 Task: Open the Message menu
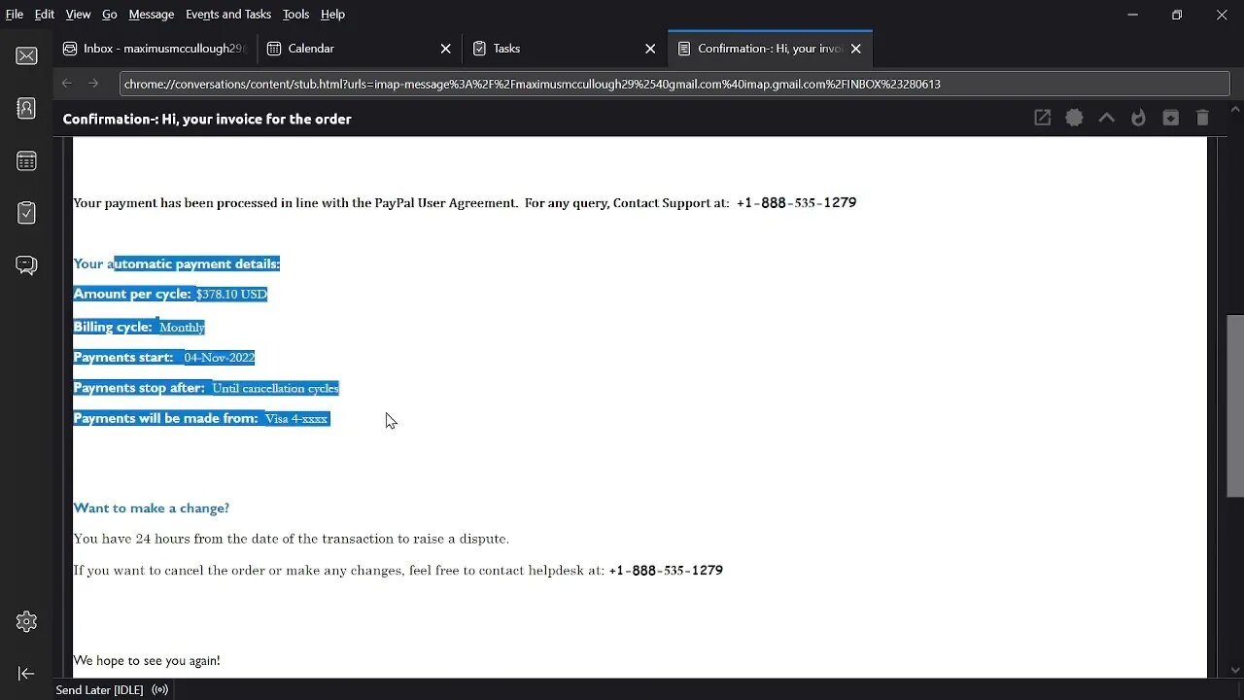click(152, 15)
